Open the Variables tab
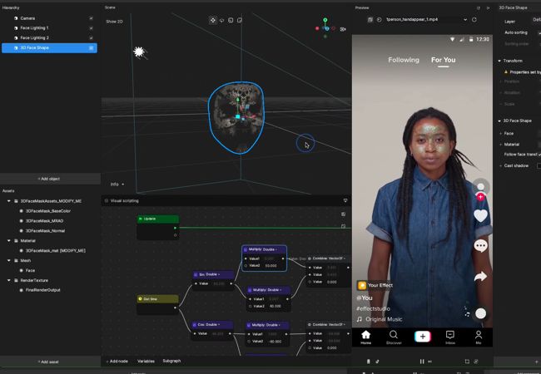The image size is (541, 374). point(146,362)
